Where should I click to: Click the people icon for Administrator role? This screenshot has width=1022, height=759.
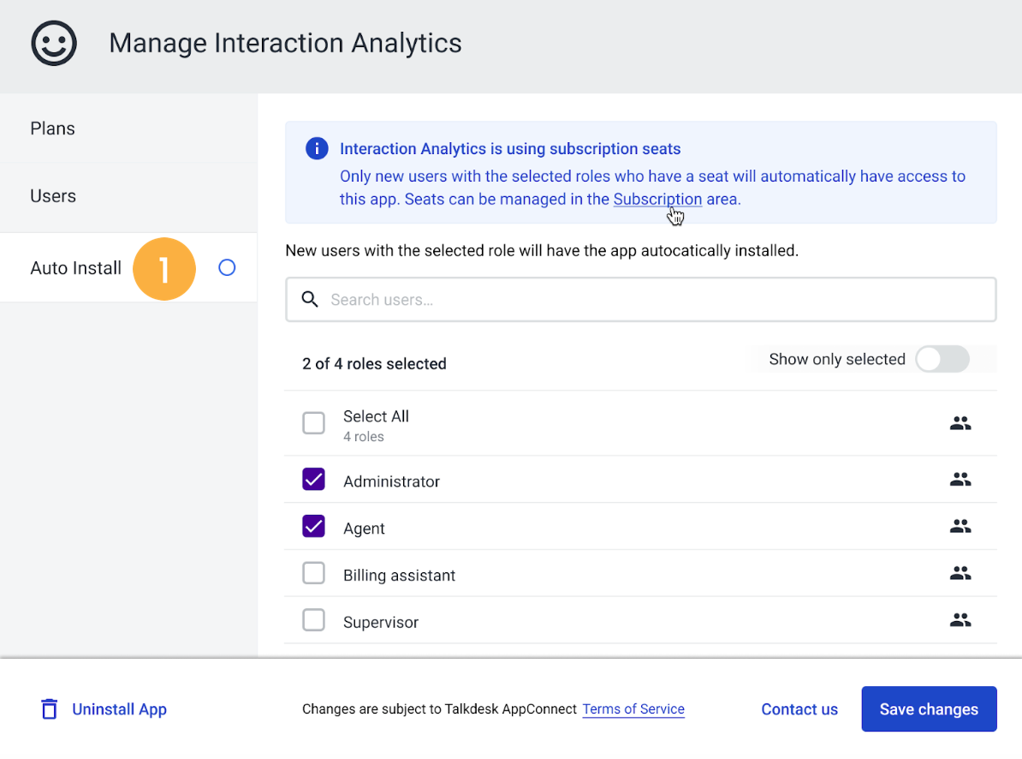point(960,479)
